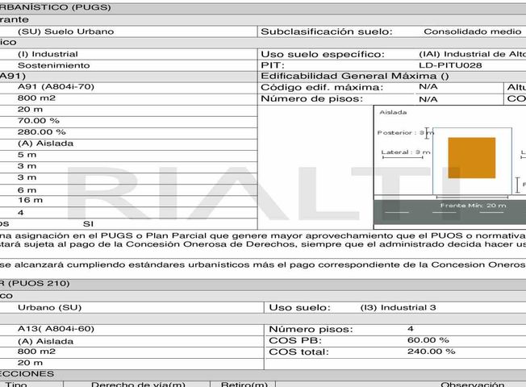The image size is (526, 387).
Task: Click the orange building footprint in diagram
Action: [x=472, y=157]
